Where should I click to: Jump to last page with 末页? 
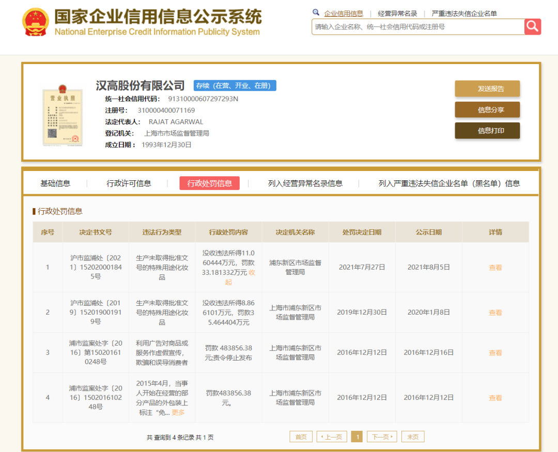click(x=413, y=437)
